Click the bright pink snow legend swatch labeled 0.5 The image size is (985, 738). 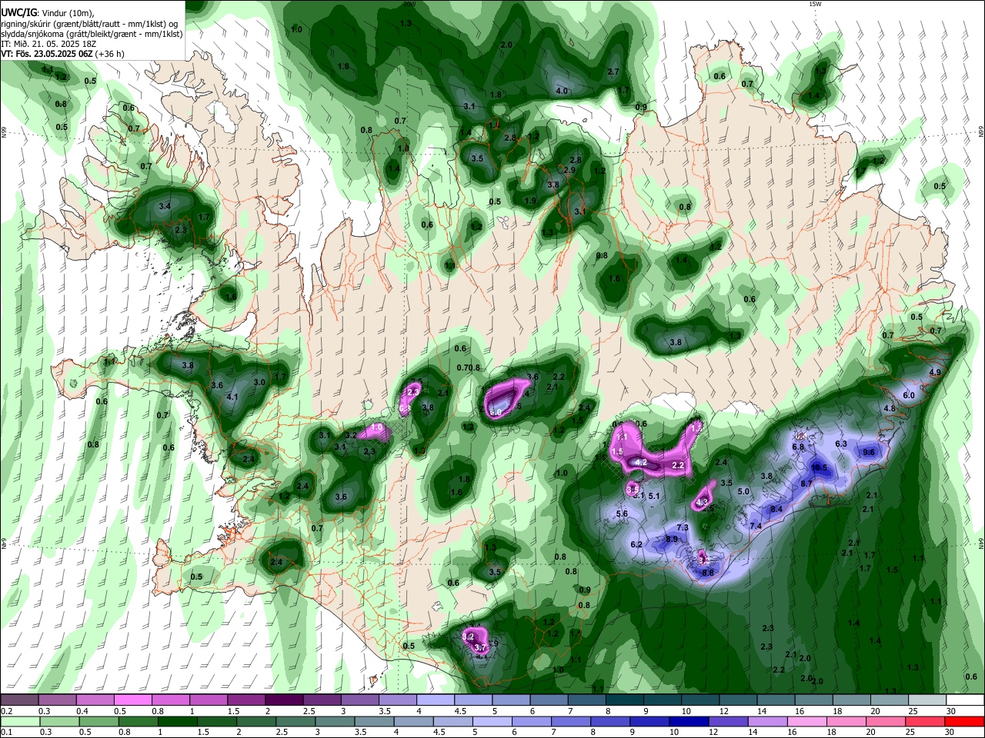pyautogui.click(x=132, y=700)
